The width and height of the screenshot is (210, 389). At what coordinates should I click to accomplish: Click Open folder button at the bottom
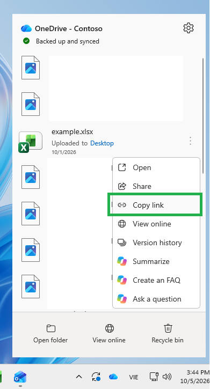pyautogui.click(x=50, y=334)
